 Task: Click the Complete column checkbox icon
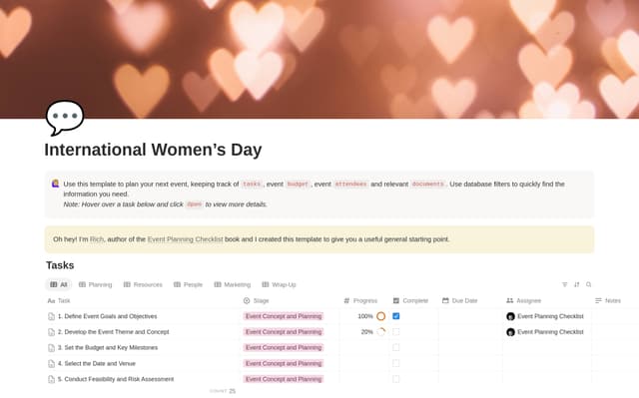[x=396, y=300]
